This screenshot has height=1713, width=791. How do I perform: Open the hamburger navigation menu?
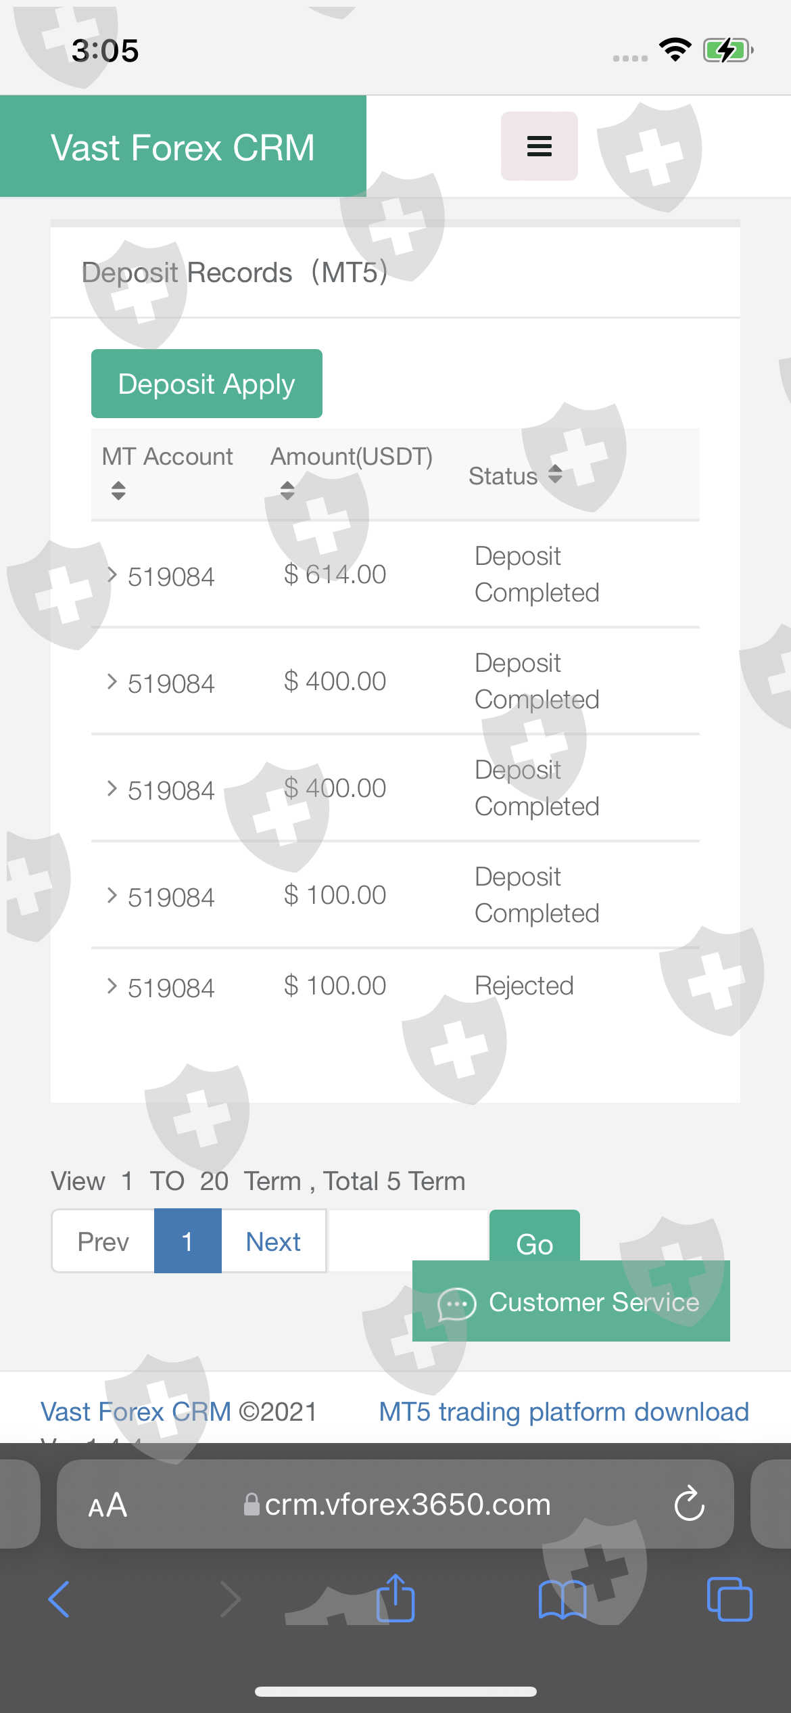539,146
